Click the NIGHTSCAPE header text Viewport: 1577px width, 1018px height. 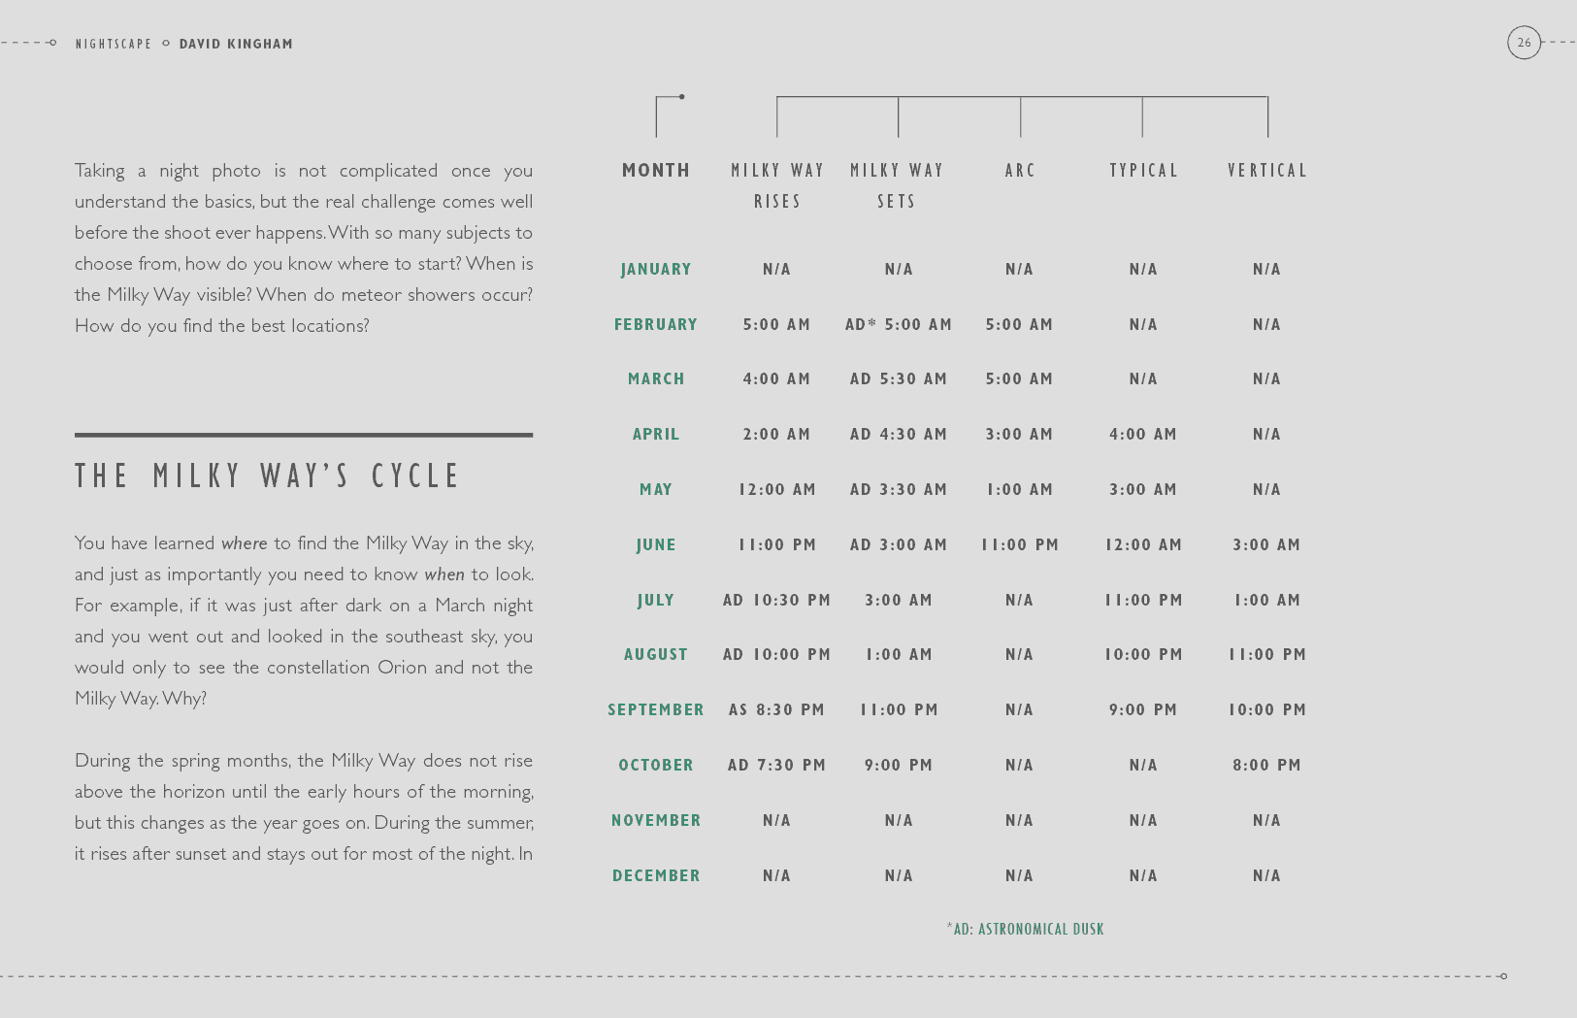tap(114, 44)
